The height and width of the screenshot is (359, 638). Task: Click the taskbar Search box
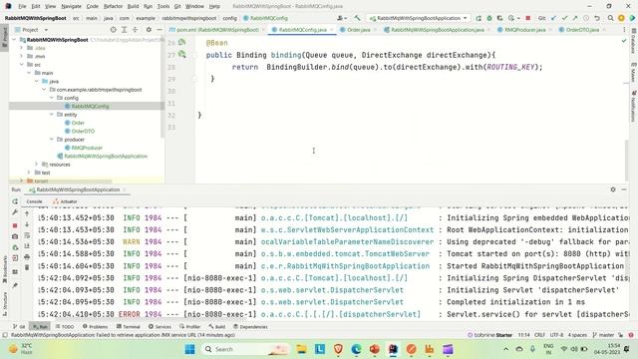245,349
